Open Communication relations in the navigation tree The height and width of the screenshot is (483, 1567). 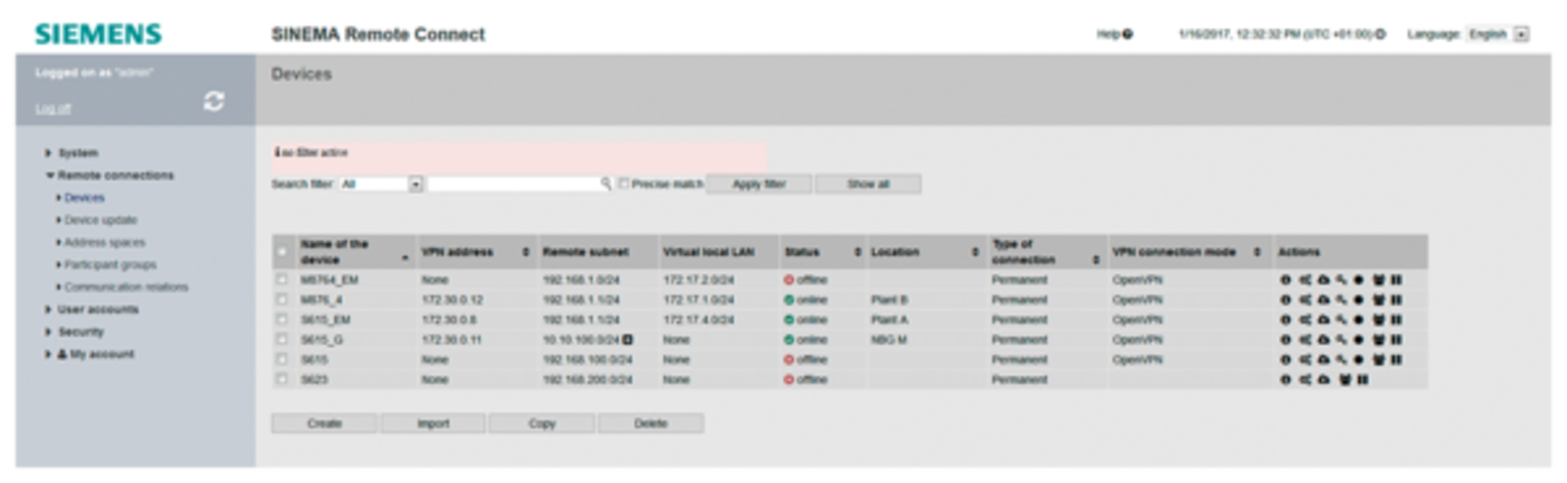[x=126, y=287]
